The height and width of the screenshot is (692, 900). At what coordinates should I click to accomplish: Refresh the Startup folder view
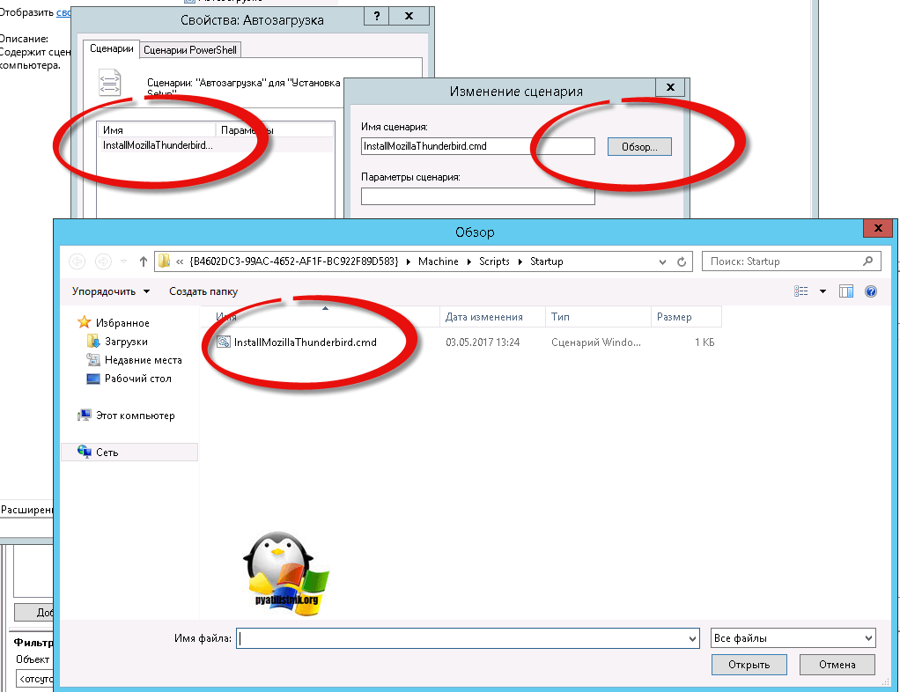point(682,261)
